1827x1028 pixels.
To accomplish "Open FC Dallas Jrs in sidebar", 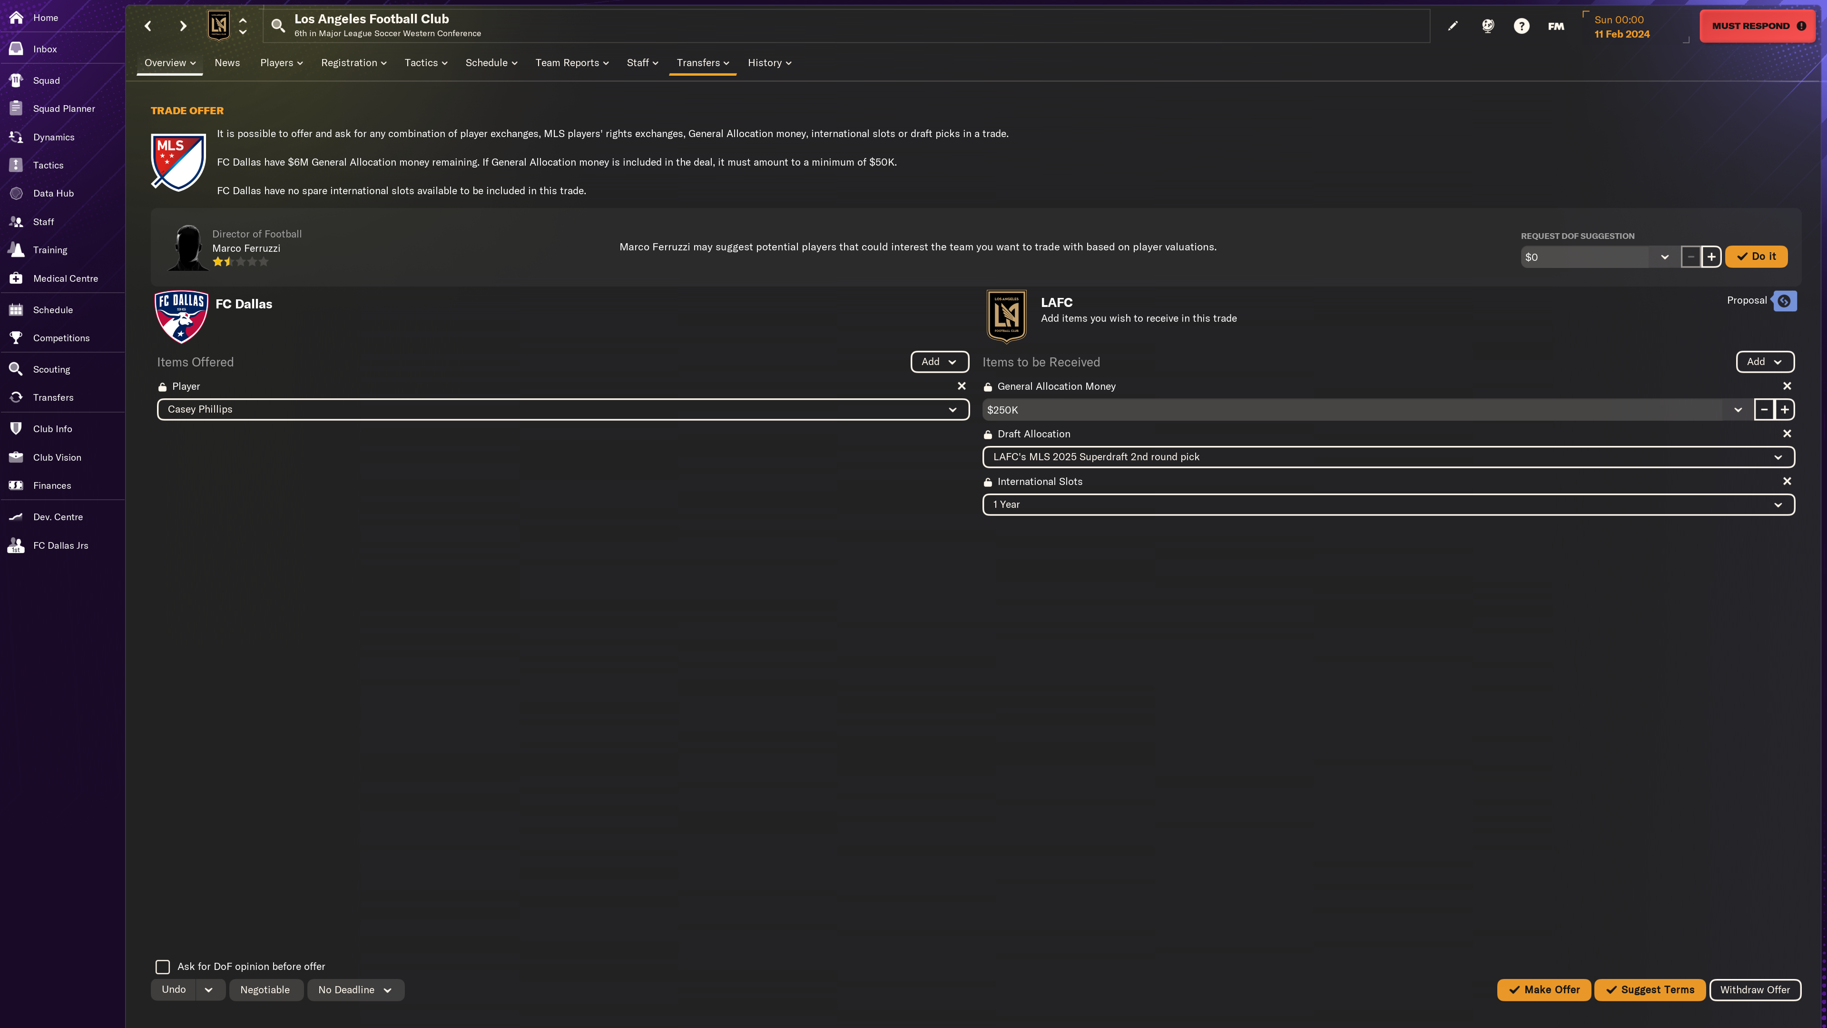I will 60,545.
